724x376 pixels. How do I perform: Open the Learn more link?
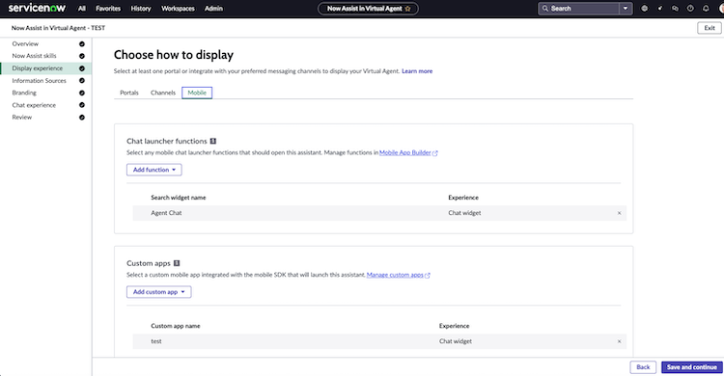[x=417, y=71]
